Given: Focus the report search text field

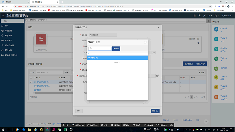Looking at the screenshot, I should click(49, 73).
